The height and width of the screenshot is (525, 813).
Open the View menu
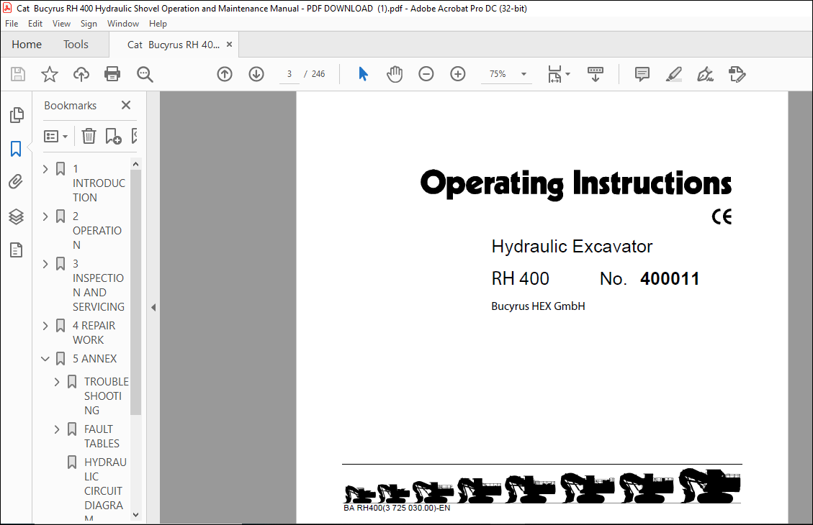click(61, 24)
